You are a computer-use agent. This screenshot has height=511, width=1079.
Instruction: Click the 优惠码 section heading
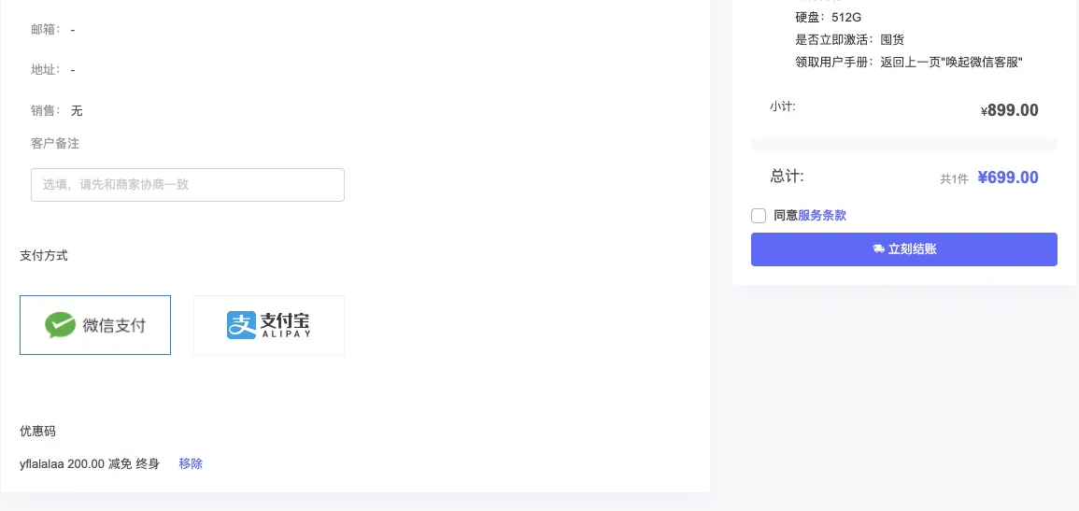coord(37,431)
